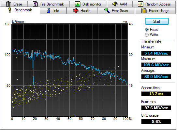Click the red cross Health icon
177x130 pixels.
[x=76, y=10]
